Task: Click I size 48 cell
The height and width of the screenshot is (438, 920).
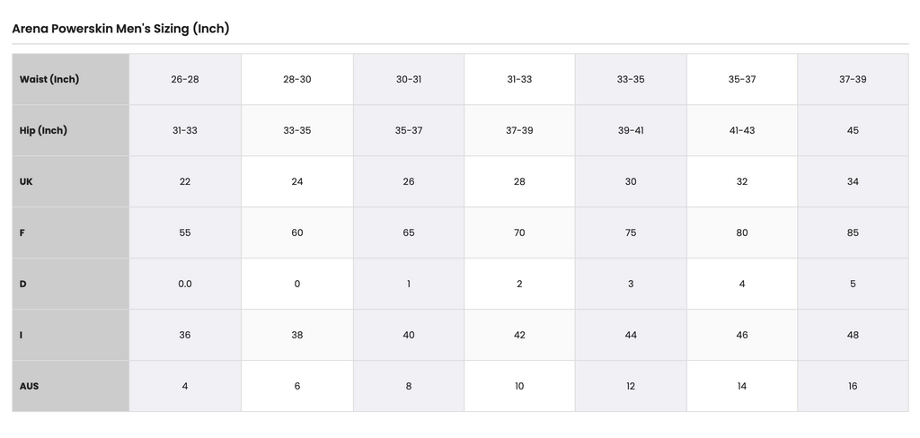Action: click(x=853, y=335)
